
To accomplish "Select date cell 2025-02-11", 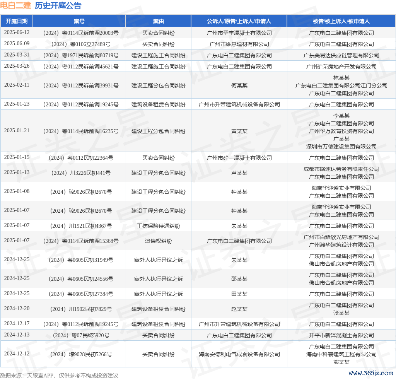I will click(17, 85).
